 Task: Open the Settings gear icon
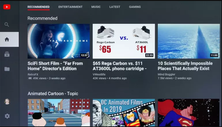pos(7,116)
